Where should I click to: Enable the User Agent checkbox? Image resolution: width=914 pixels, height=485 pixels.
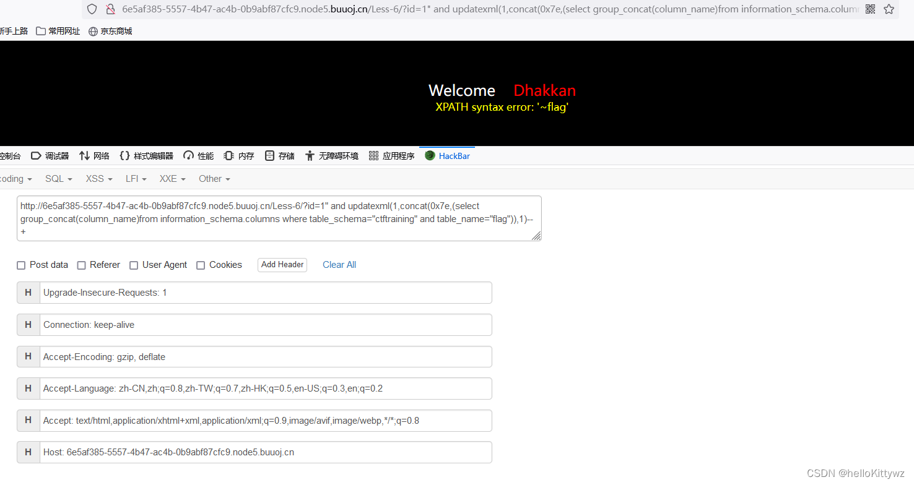(x=134, y=265)
